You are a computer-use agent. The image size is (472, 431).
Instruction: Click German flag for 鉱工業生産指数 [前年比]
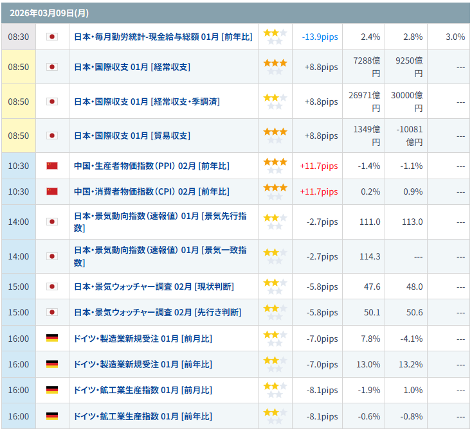(x=52, y=416)
